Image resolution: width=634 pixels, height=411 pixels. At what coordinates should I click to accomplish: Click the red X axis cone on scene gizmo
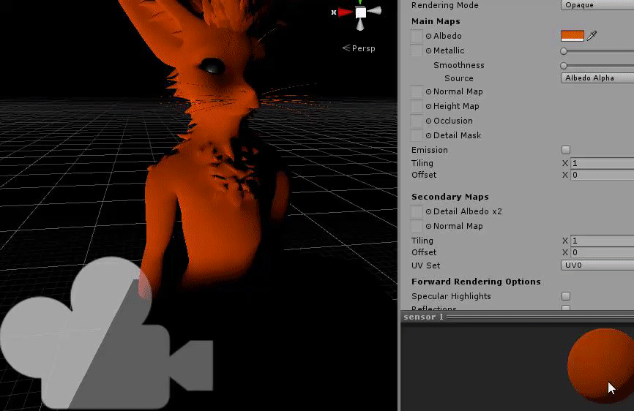345,12
